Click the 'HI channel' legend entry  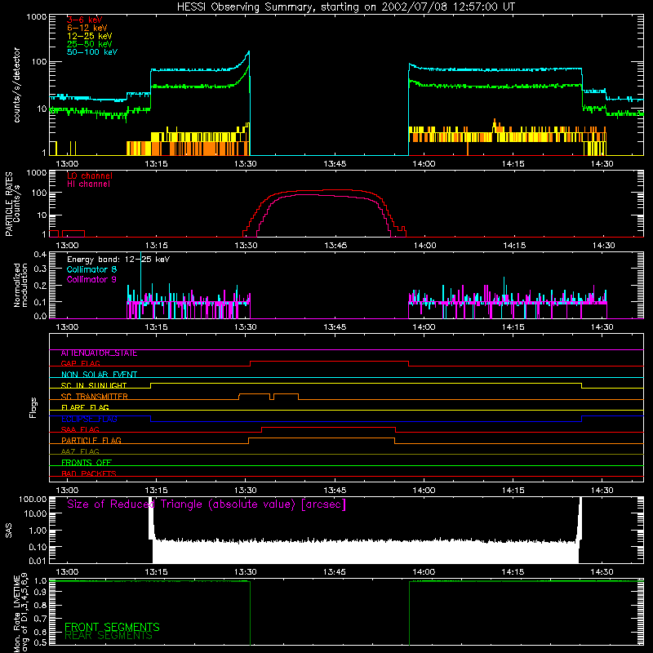(88, 184)
